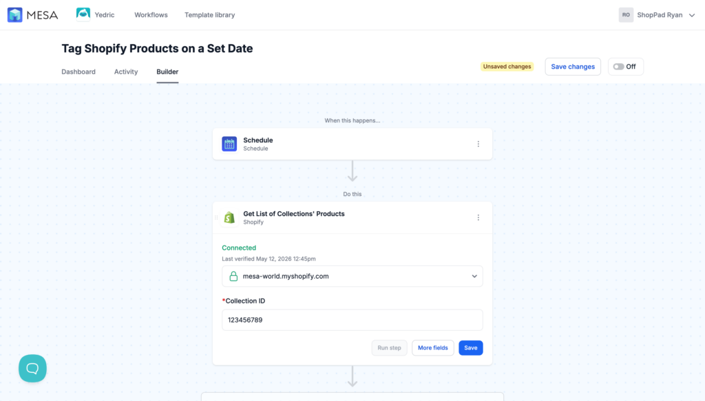Open the chat support bubble
The image size is (705, 401).
click(32, 368)
